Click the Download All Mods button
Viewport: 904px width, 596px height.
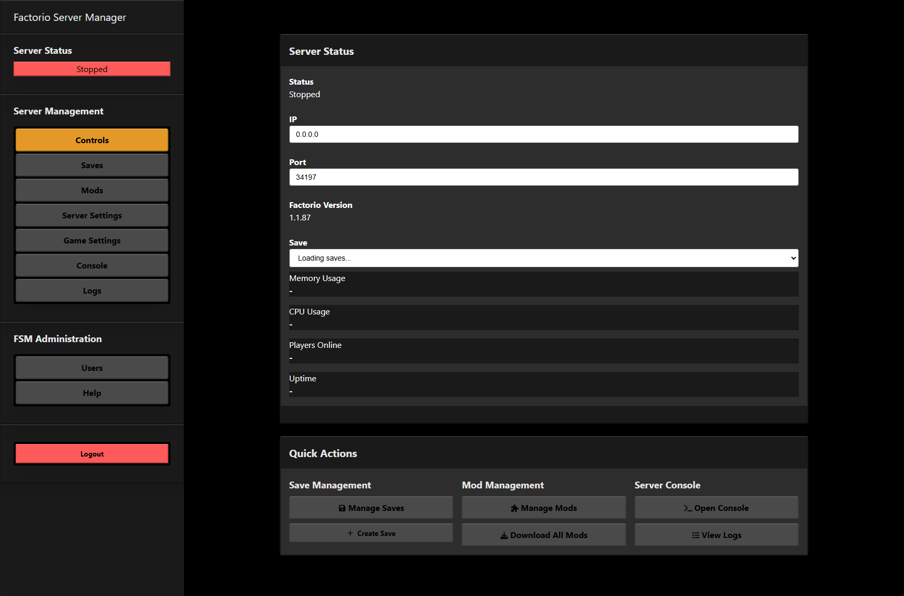(x=544, y=535)
